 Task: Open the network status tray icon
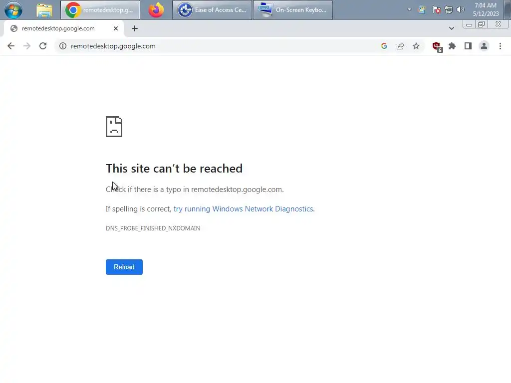[x=449, y=10]
